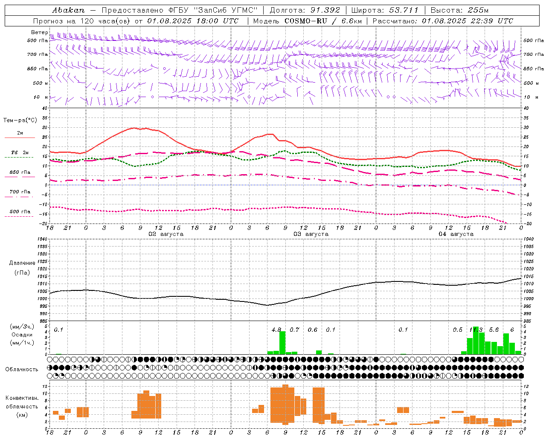546x436 pixels.
Task: Click the 'Td 2м' dew point legend label
Action: (x=20, y=152)
